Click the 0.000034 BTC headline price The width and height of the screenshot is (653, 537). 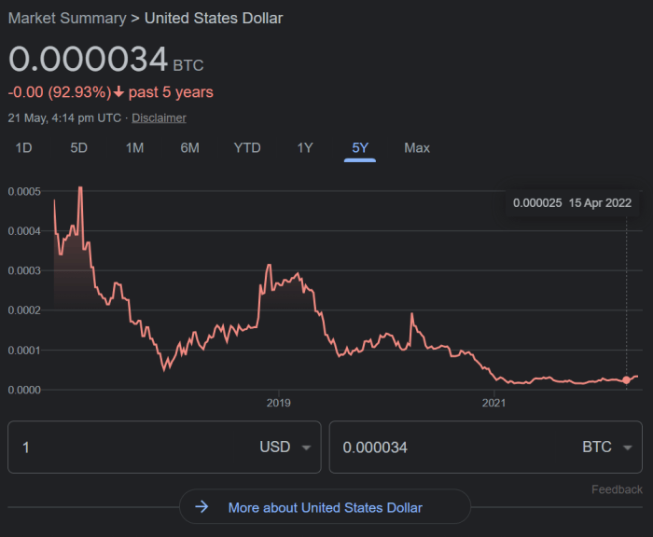pos(105,59)
